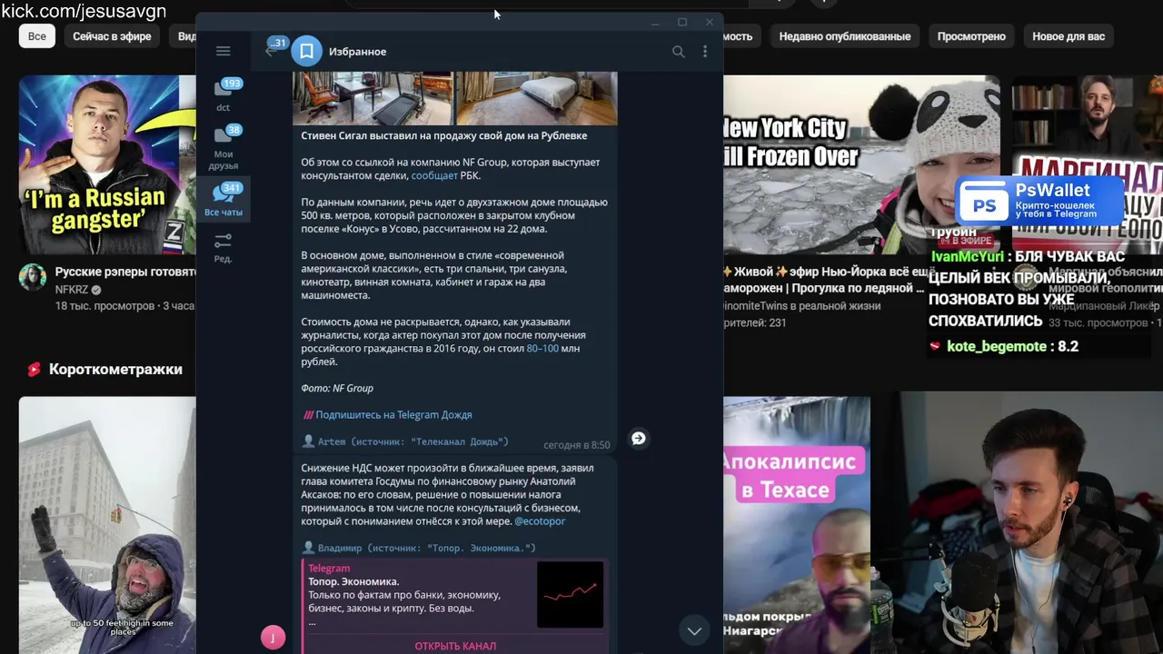Click the pink J avatar
Screen dimensions: 1163x654
pos(273,638)
